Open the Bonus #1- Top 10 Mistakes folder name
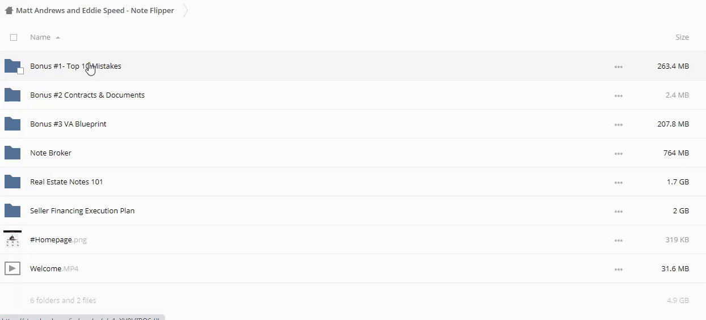 coord(75,66)
